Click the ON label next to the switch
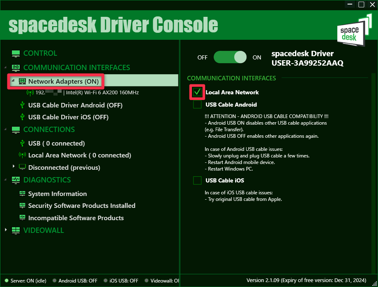 point(257,57)
